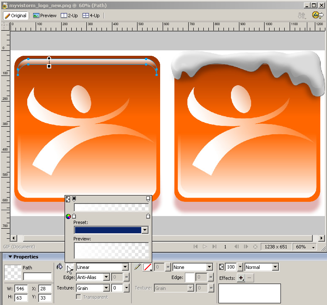Switch to the Preview tab

tap(44, 16)
